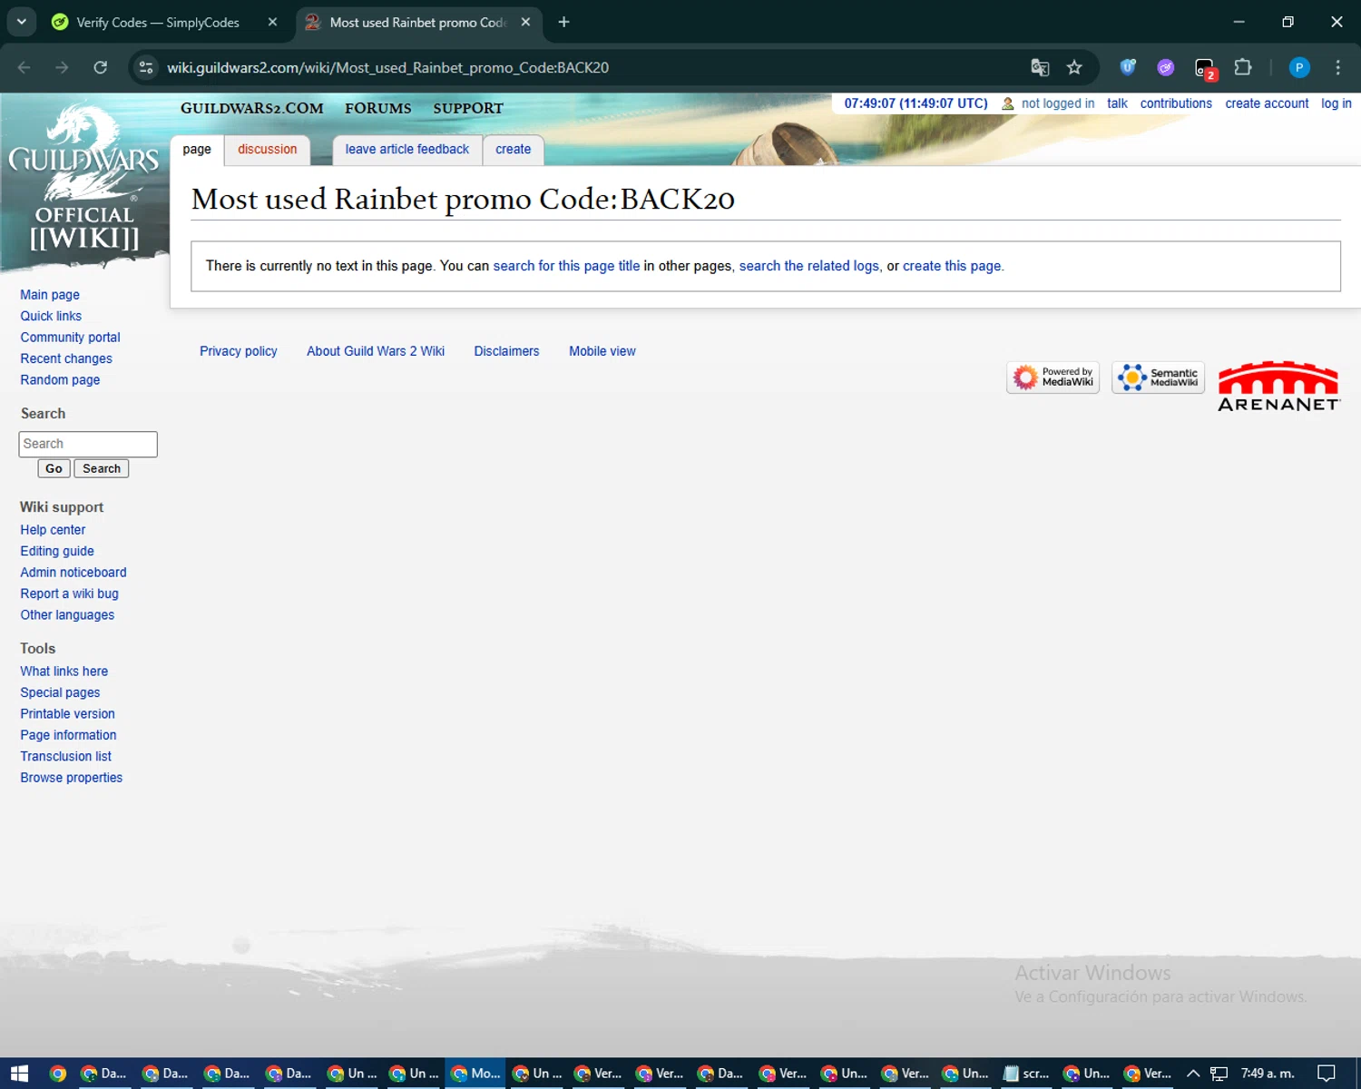The height and width of the screenshot is (1089, 1361).
Task: Open the Admin noticeboard link
Action: pyautogui.click(x=73, y=573)
